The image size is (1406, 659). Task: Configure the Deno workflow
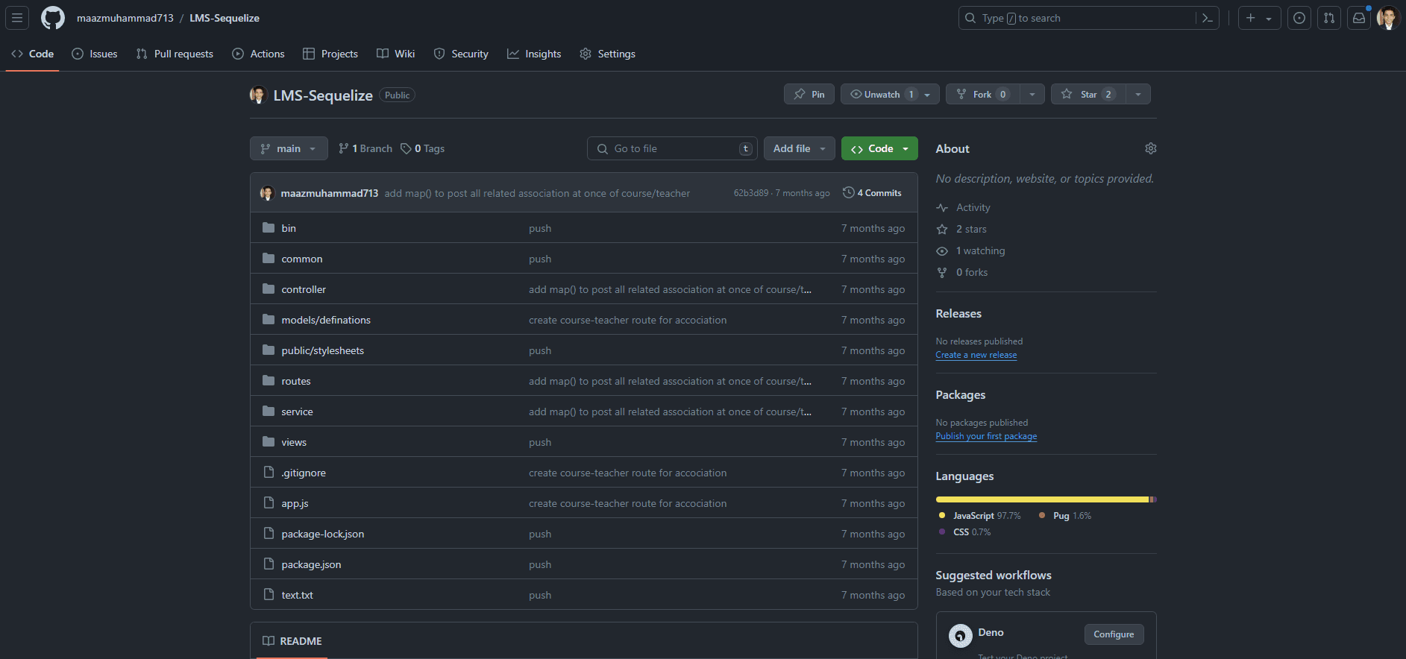click(1114, 634)
